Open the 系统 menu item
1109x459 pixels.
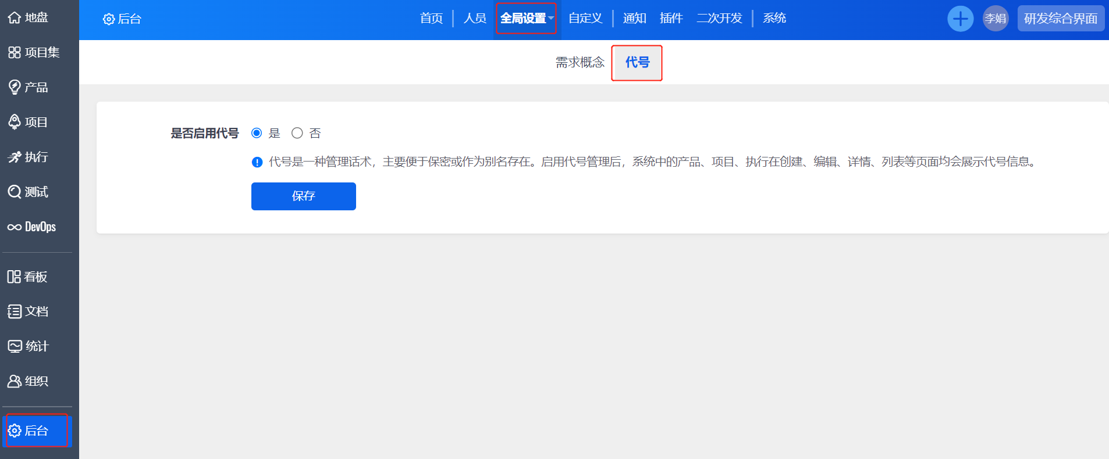click(x=774, y=19)
